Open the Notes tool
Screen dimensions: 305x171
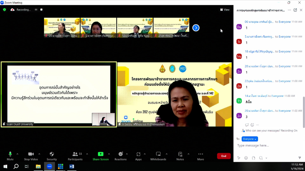click(x=180, y=156)
